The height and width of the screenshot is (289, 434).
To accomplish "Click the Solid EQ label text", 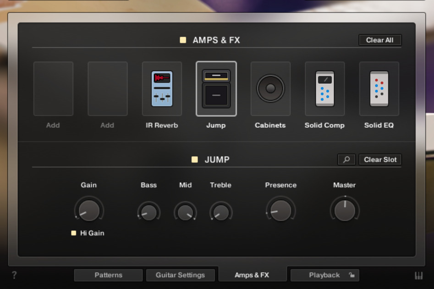I will pos(379,125).
